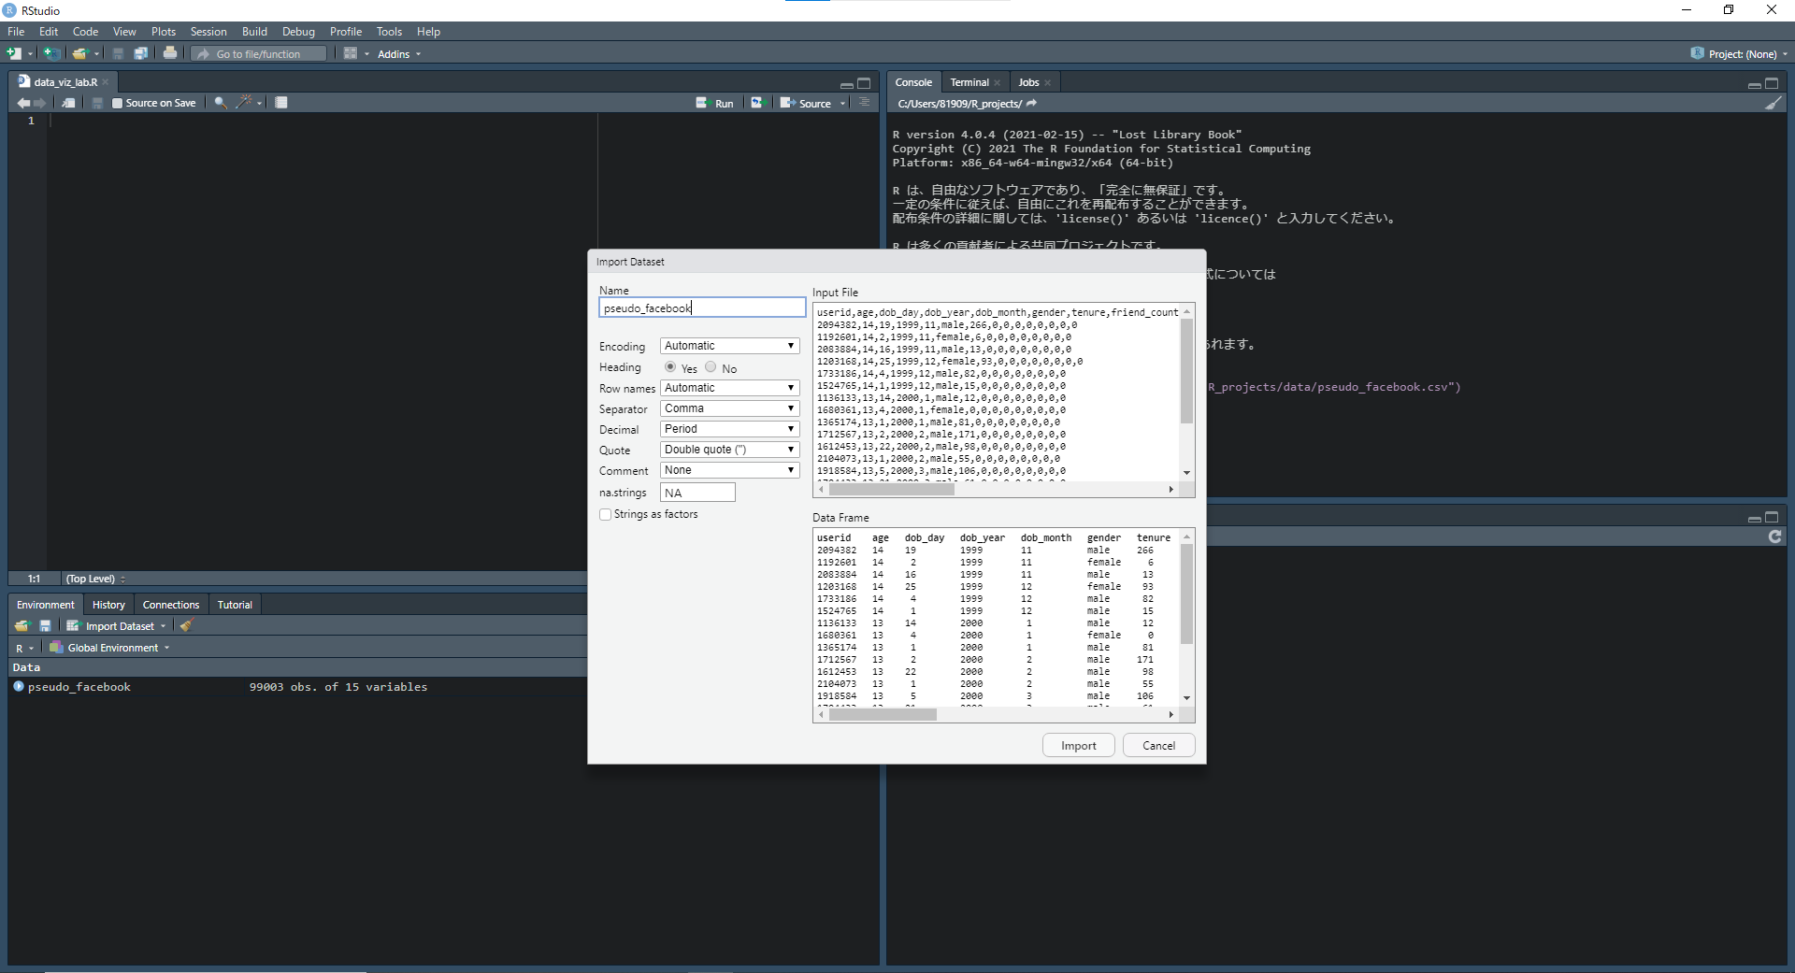Click the Code Tools magic wand icon
Viewport: 1795px width, 973px height.
pyautogui.click(x=245, y=103)
